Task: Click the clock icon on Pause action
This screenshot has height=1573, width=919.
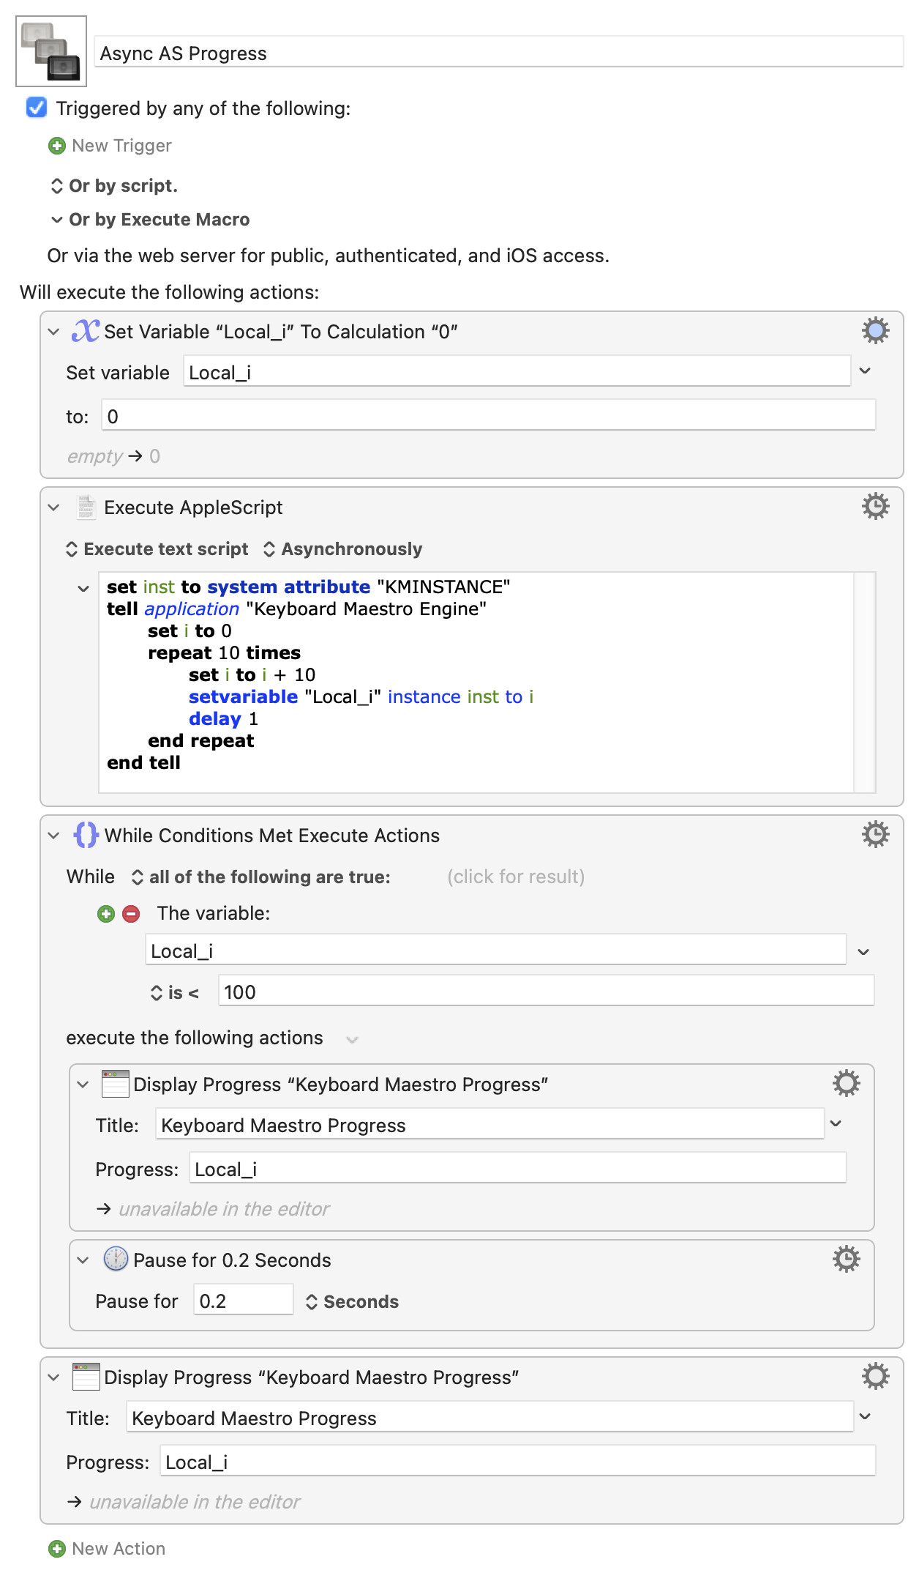Action: coord(116,1260)
